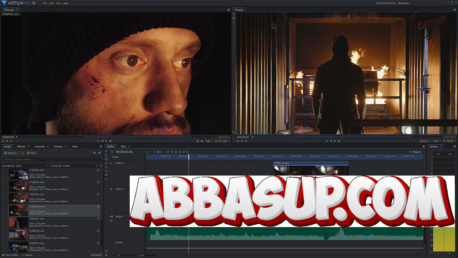458x258 pixels.
Task: Play the Trimmer clip
Action: [x=106, y=141]
